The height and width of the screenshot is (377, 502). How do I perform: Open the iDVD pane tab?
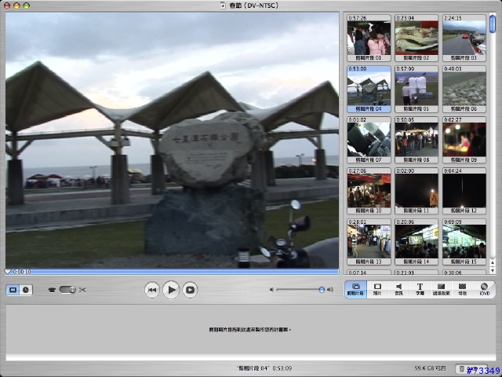pos(484,289)
